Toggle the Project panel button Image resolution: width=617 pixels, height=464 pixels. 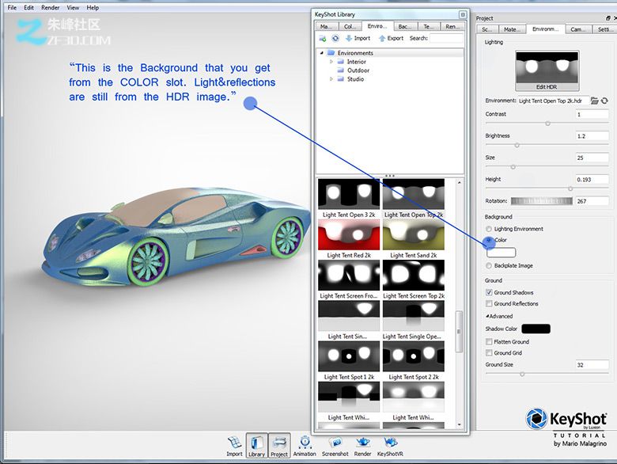[279, 446]
